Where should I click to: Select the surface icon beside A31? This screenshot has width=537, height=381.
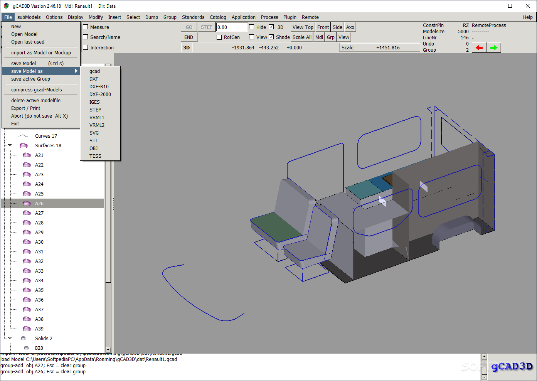coord(27,251)
